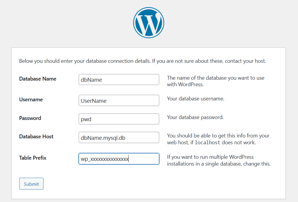Click the "Password" field label
The height and width of the screenshot is (202, 298).
[30, 118]
